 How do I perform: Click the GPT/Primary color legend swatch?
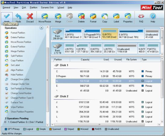tap(6, 129)
